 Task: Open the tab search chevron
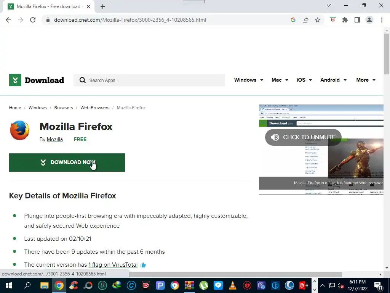coord(329,5)
